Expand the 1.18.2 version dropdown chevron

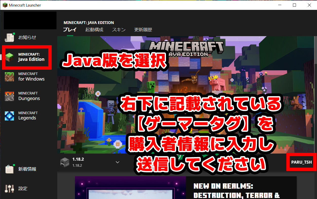[118, 162]
